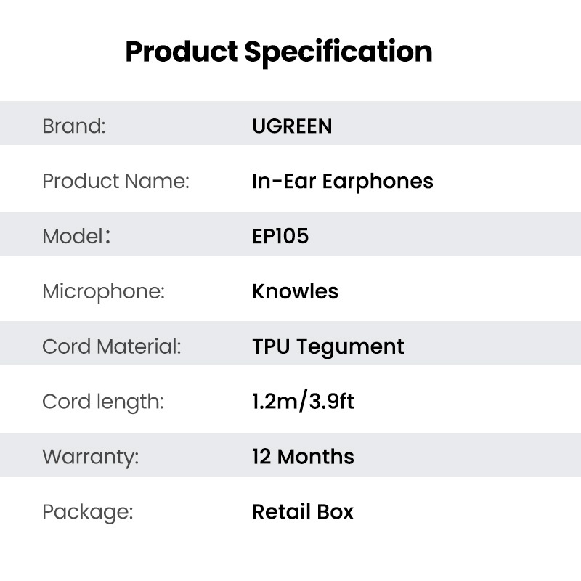
Task: Select the Cord length label
Action: pyautogui.click(x=103, y=402)
